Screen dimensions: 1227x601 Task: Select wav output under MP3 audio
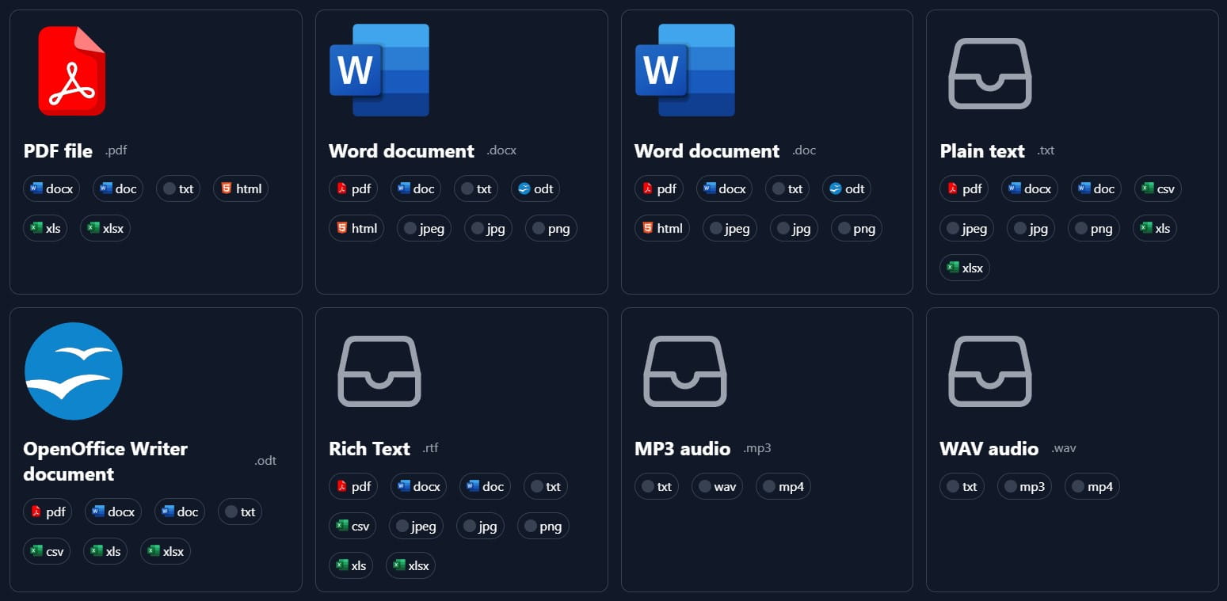click(717, 486)
